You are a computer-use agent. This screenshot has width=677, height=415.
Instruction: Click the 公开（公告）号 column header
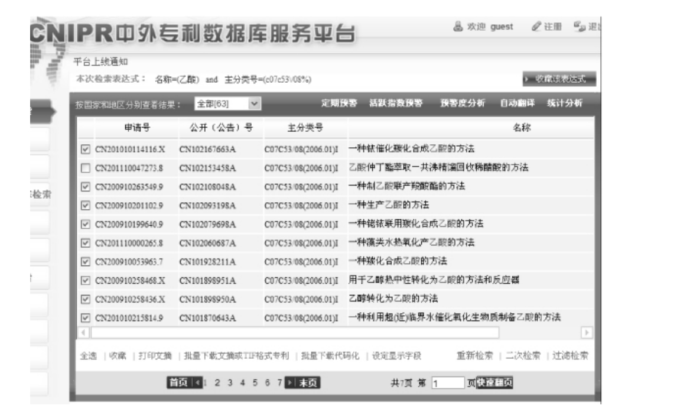pos(221,127)
